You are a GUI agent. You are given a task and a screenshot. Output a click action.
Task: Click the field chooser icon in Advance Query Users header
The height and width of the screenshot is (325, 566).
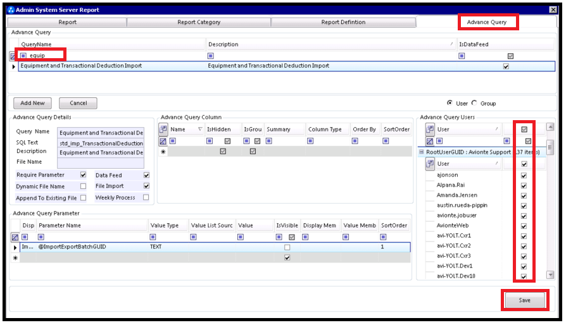pyautogui.click(x=430, y=130)
